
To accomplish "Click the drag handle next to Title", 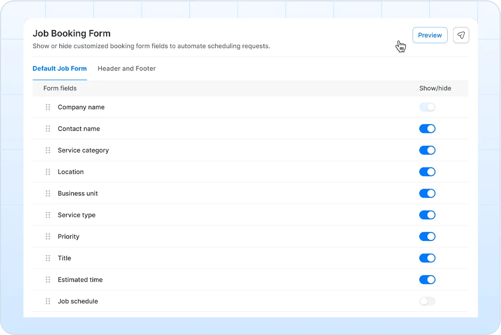I will tap(48, 258).
